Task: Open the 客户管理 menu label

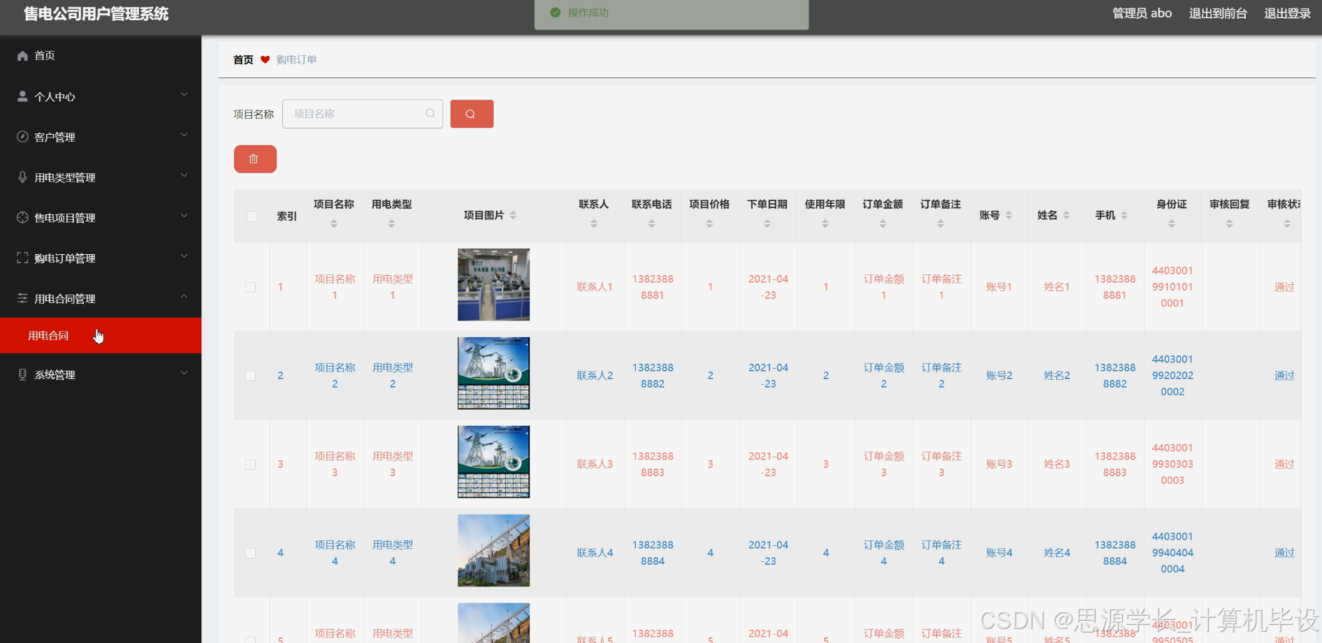Action: (x=55, y=138)
